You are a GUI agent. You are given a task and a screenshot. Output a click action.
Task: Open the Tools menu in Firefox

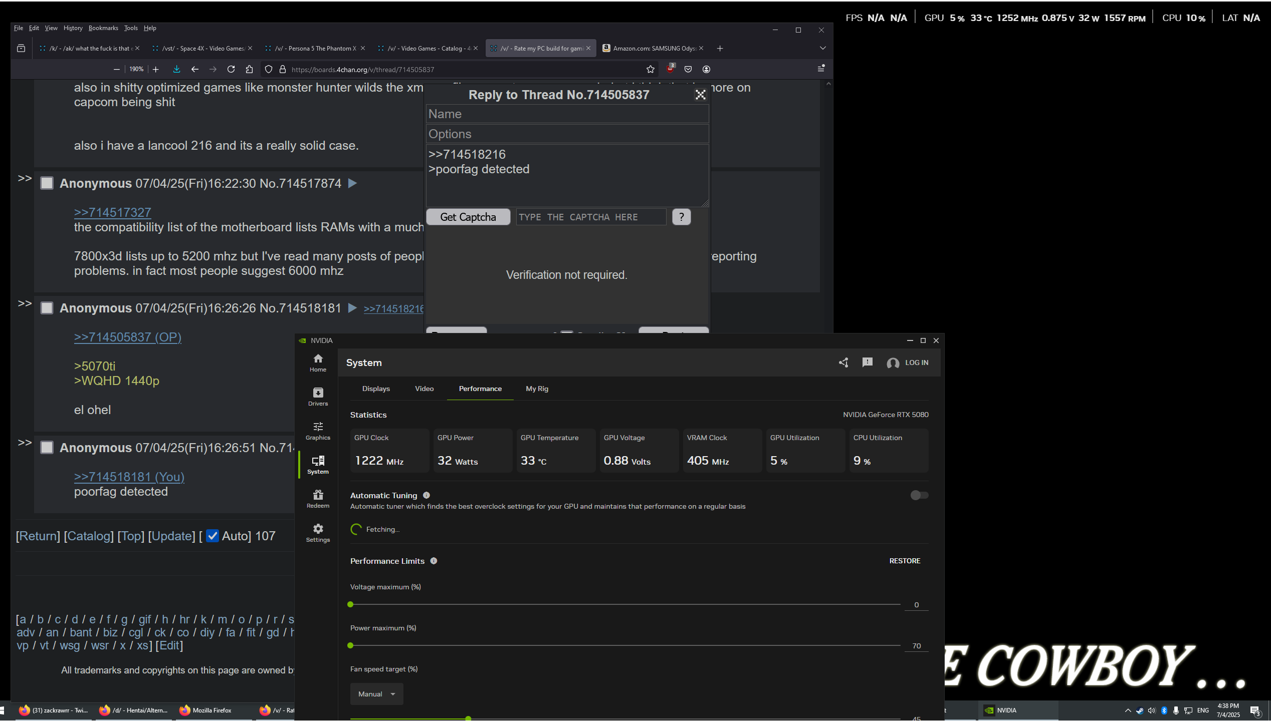[131, 28]
